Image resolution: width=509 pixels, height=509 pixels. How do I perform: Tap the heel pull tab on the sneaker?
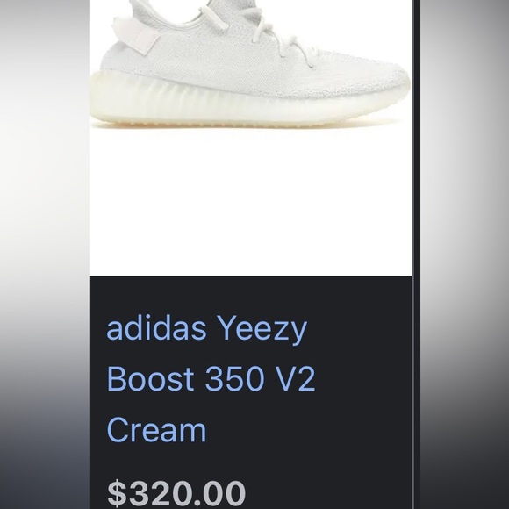[136, 36]
